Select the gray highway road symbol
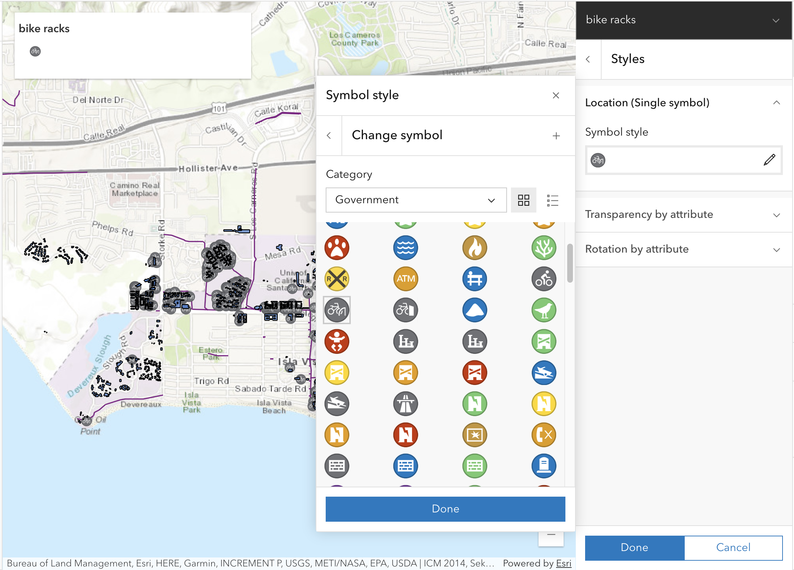Image resolution: width=794 pixels, height=570 pixels. 406,404
